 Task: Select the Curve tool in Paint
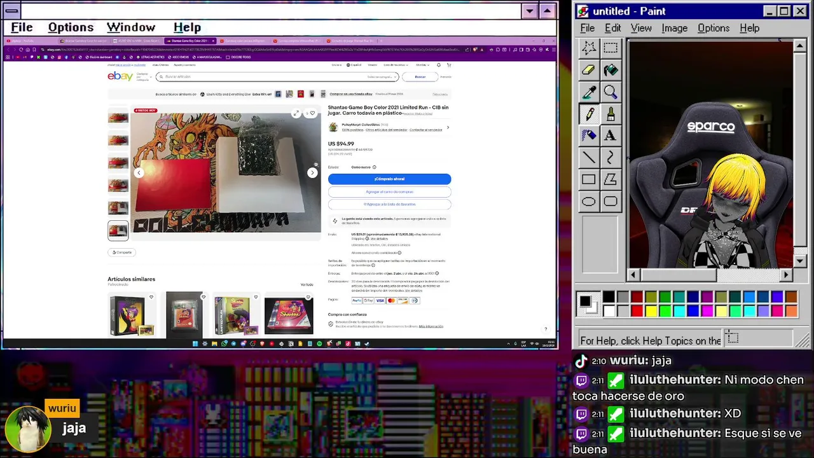610,158
